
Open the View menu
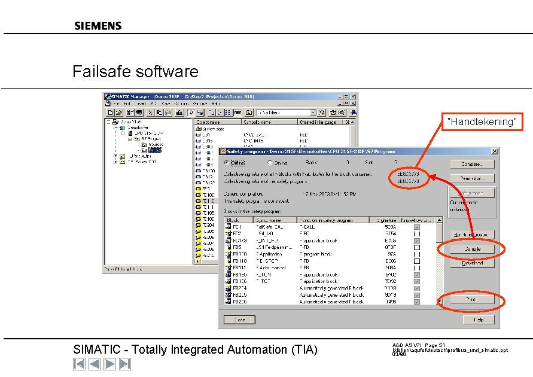(x=166, y=104)
